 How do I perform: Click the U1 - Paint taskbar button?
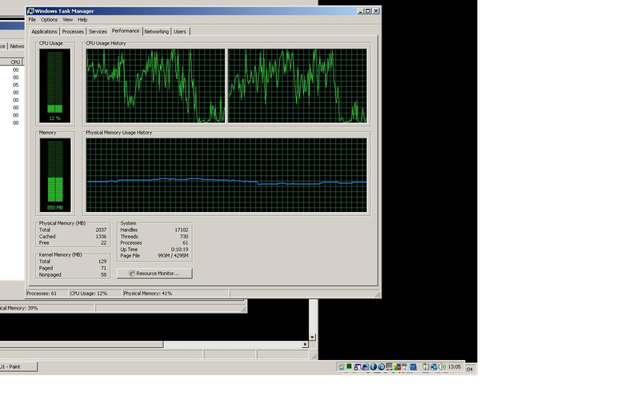(18, 366)
